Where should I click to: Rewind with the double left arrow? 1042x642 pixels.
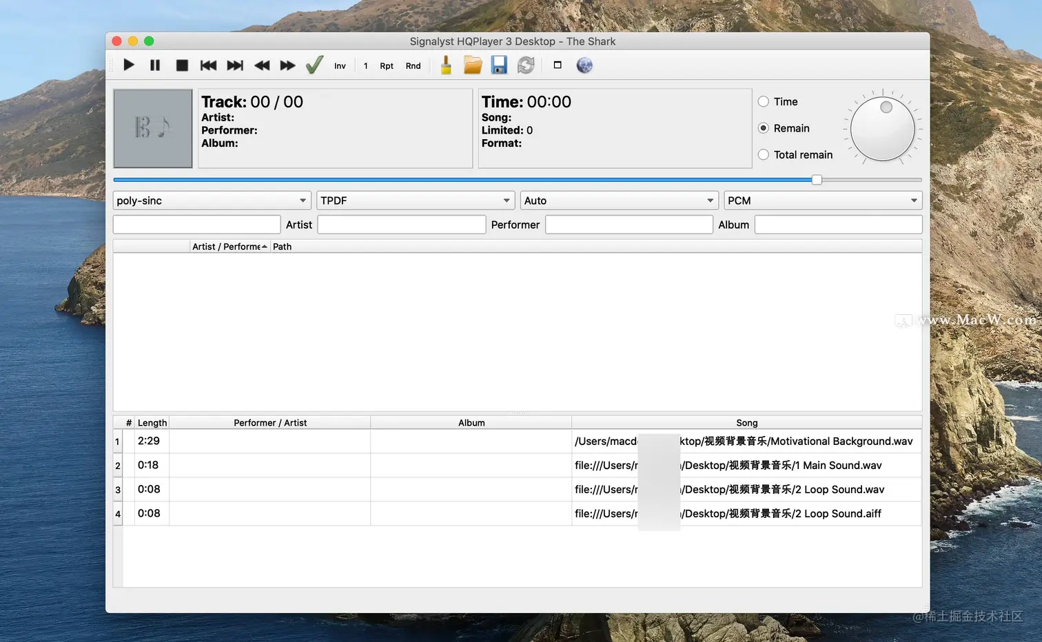point(262,65)
